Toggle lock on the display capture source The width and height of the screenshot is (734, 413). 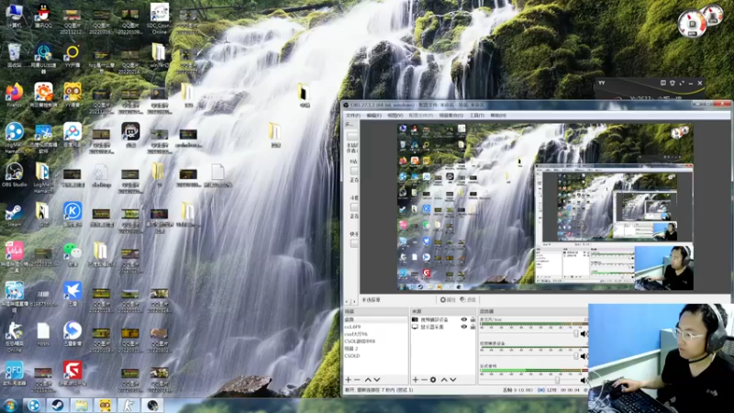click(x=473, y=327)
